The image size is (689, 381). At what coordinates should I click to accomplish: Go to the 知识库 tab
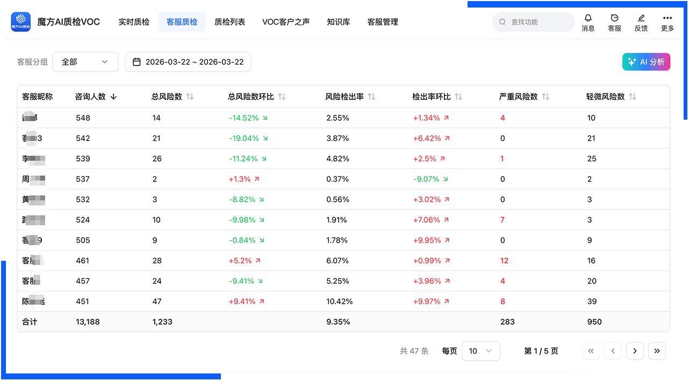pos(339,22)
